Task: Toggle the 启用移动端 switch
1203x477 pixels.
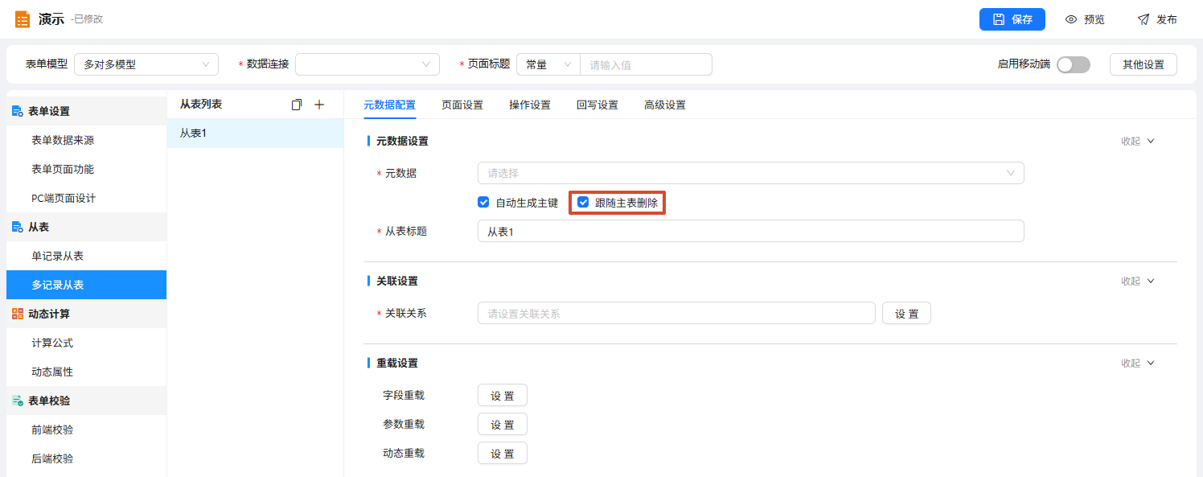Action: pos(1074,64)
